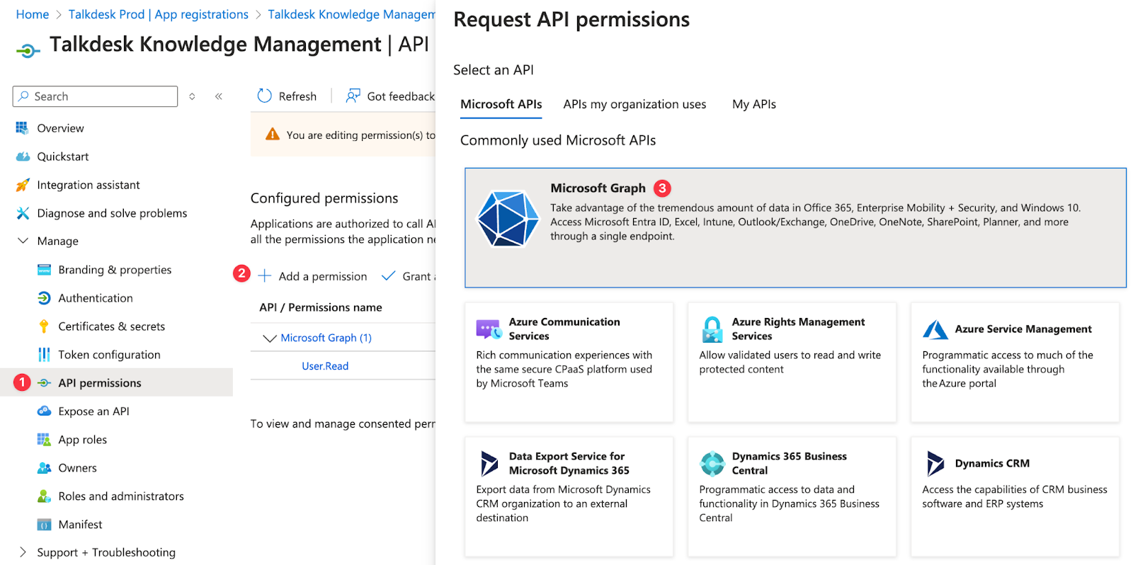1133x565 pixels.
Task: Click the sidebar up-down sort arrows control
Action: pyautogui.click(x=192, y=96)
